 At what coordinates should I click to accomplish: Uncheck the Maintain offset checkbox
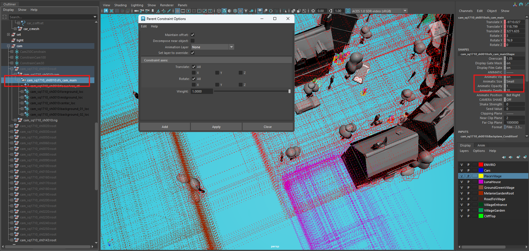click(x=193, y=35)
